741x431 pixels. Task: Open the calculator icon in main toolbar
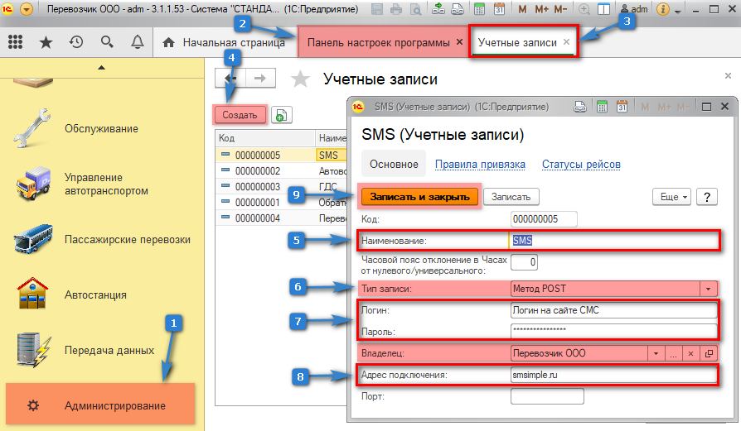[480, 10]
